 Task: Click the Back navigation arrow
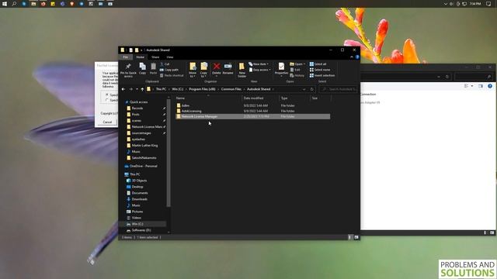click(123, 89)
